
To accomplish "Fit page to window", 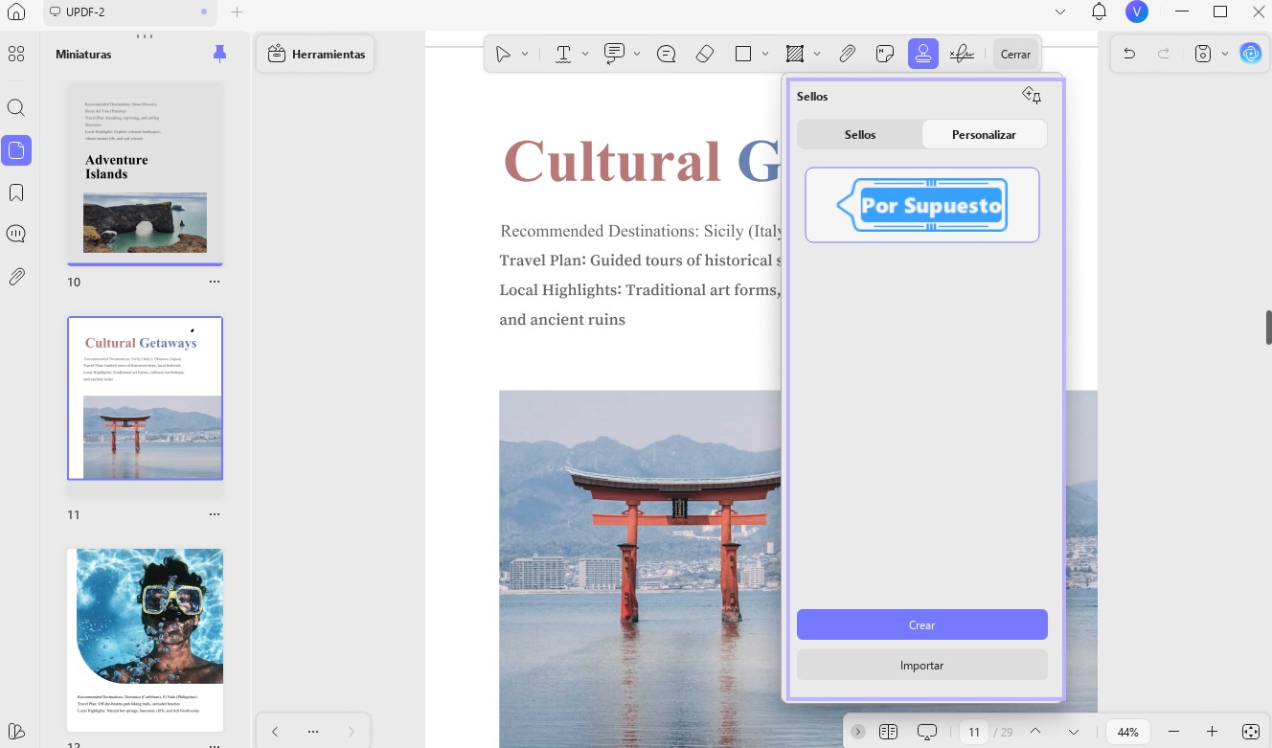I will tap(1250, 732).
